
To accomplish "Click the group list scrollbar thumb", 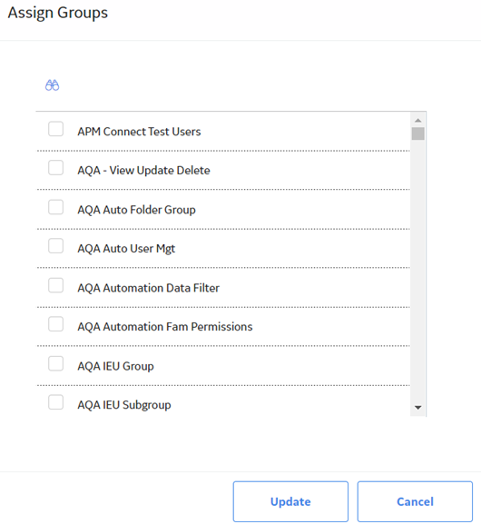I will 417,133.
